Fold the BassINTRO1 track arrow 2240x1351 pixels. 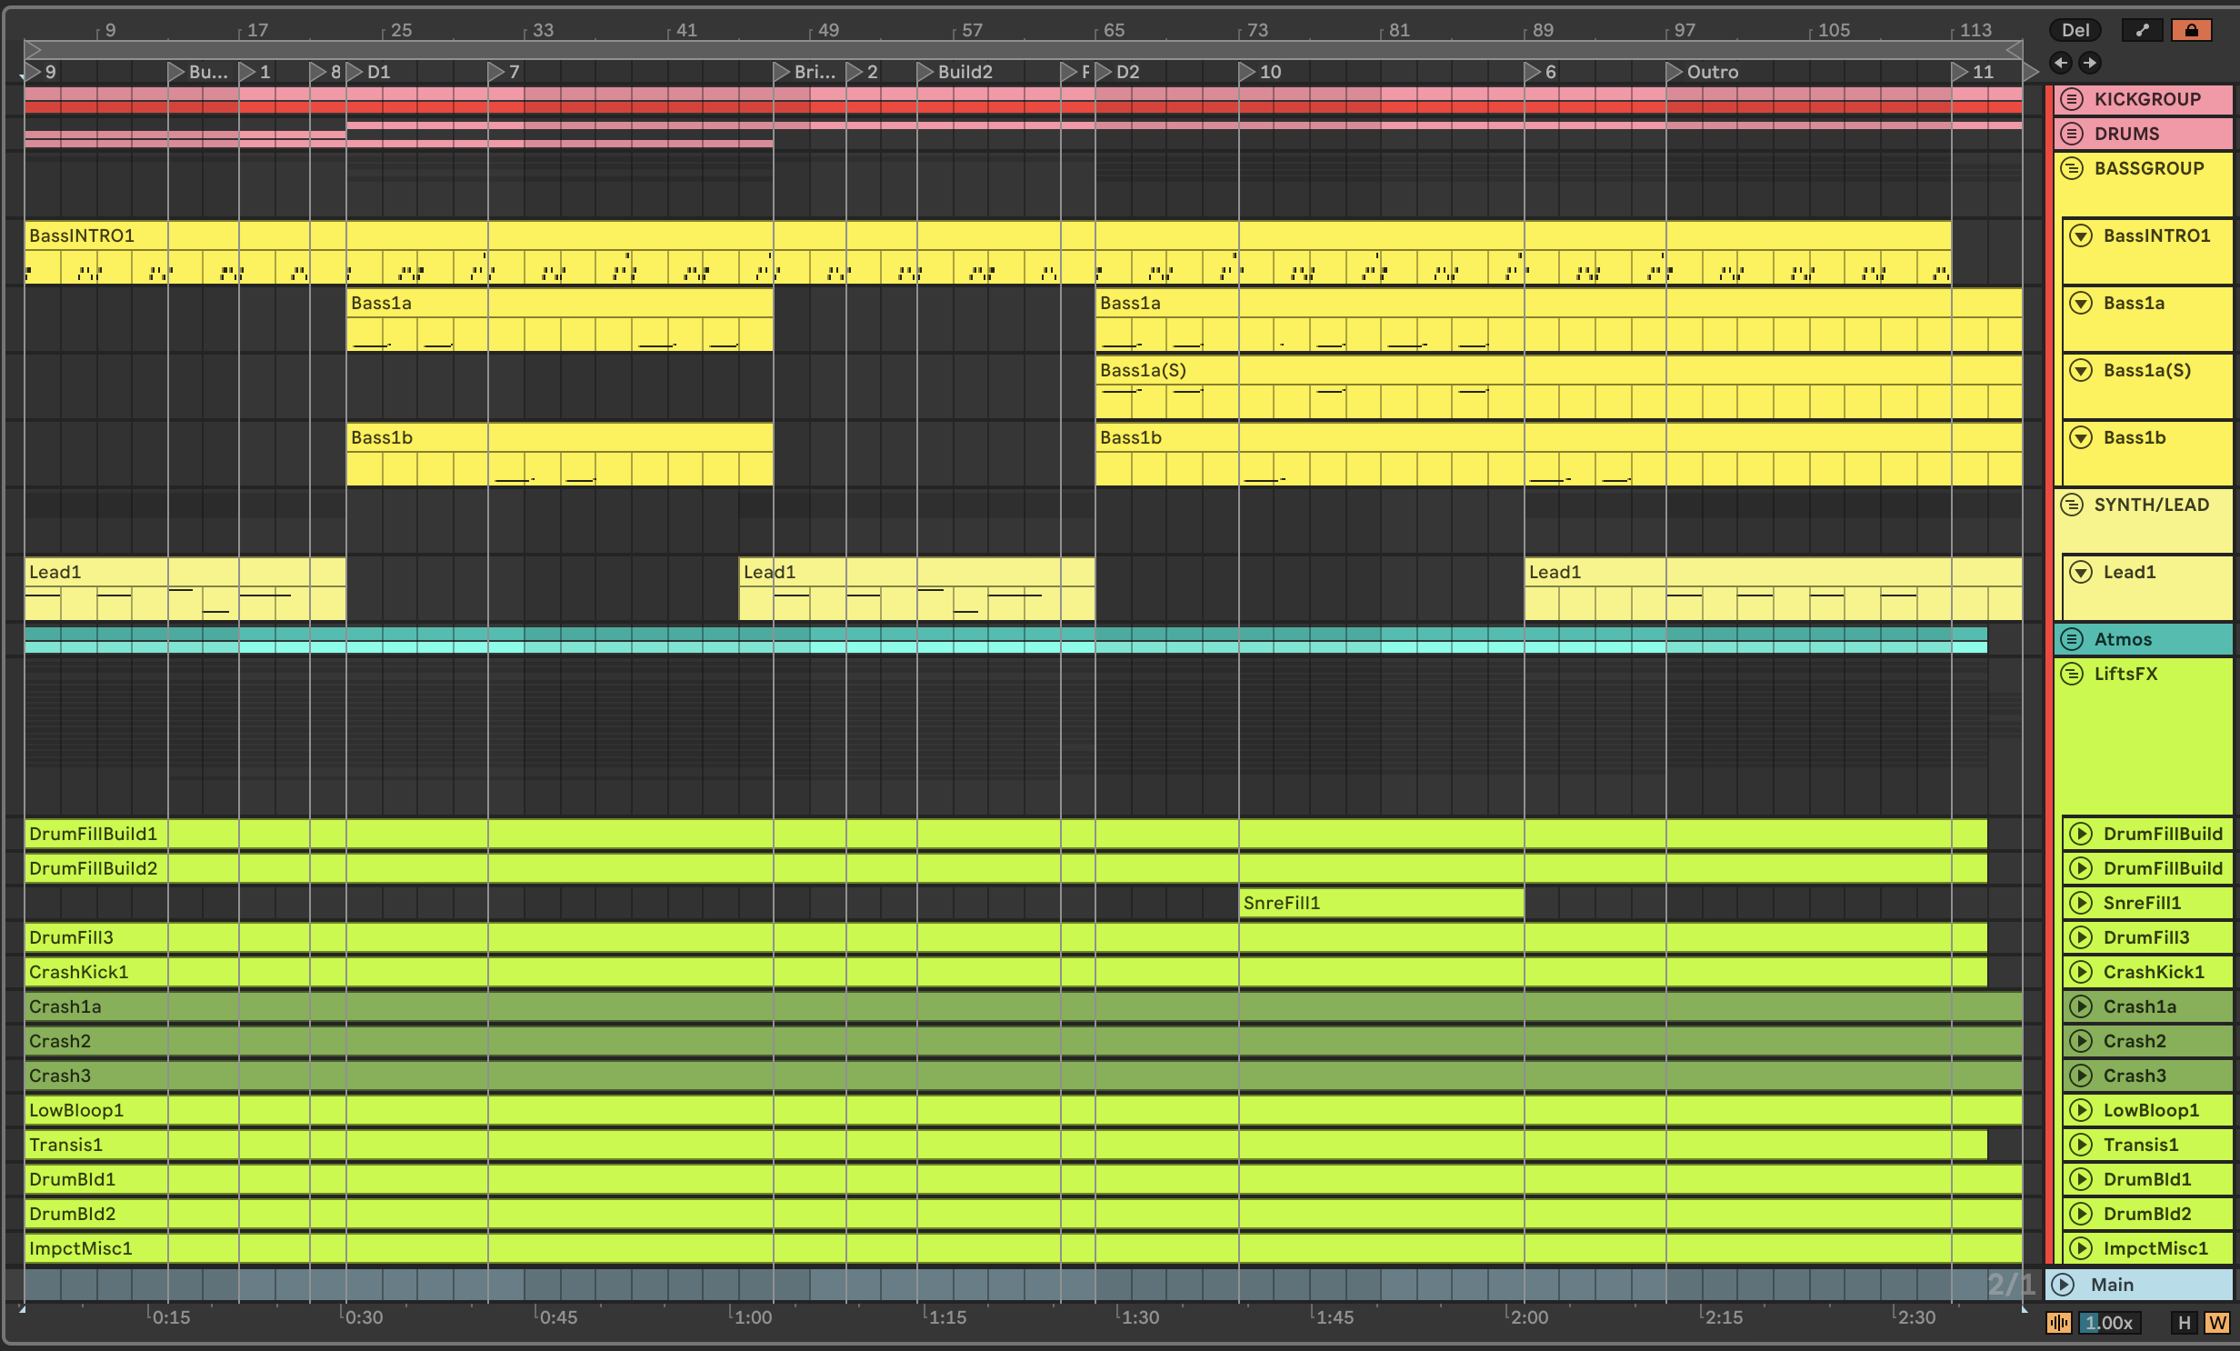click(2081, 236)
